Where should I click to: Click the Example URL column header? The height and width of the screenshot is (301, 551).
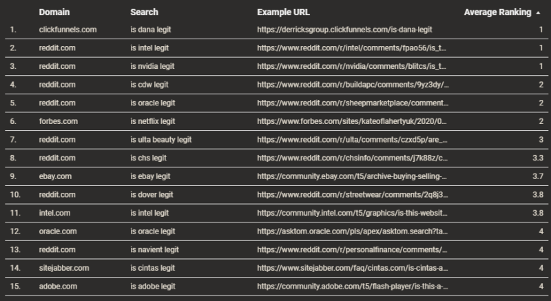tap(284, 12)
